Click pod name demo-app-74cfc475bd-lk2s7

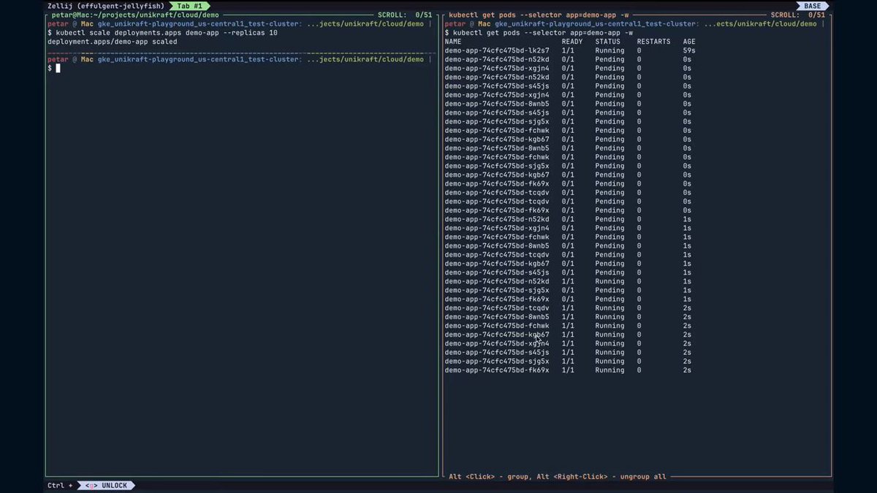[497, 50]
